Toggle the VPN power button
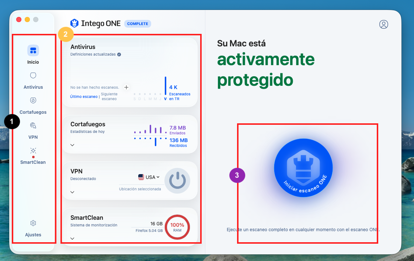The height and width of the screenshot is (261, 414). coord(177,181)
